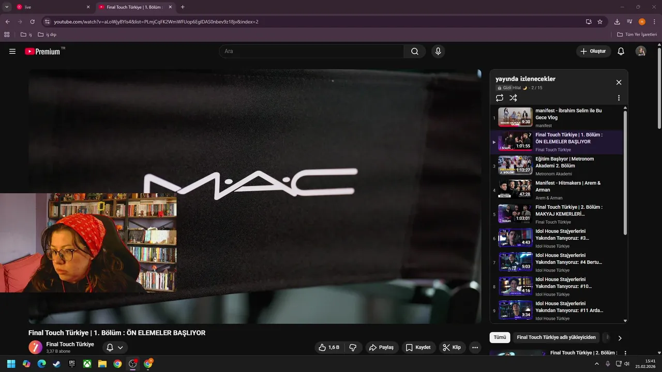
Task: Go back in browser history
Action: 7,22
